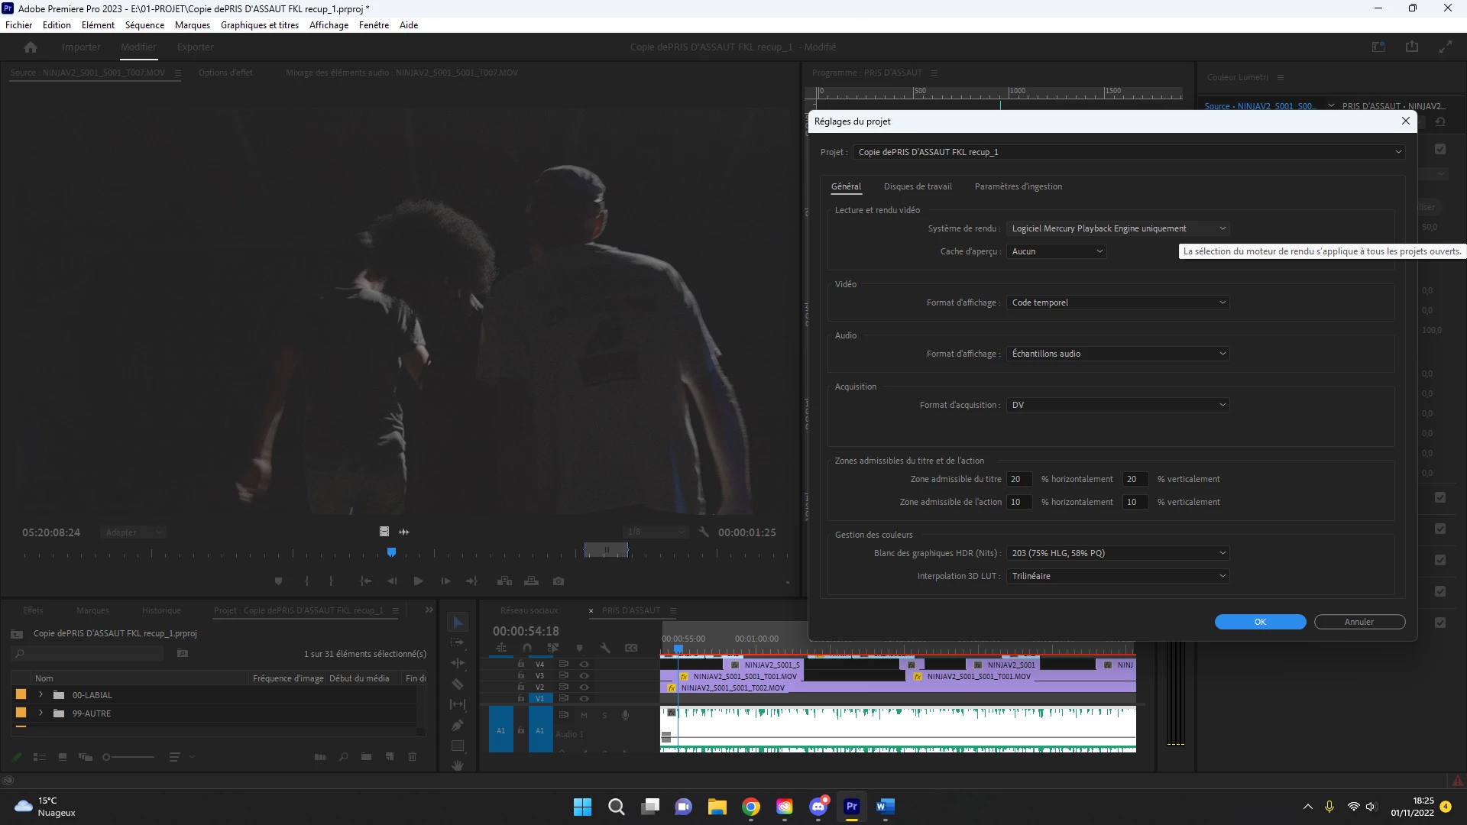Screen dimensions: 1467x825
Task: Click the export frame camera icon
Action: tap(559, 581)
